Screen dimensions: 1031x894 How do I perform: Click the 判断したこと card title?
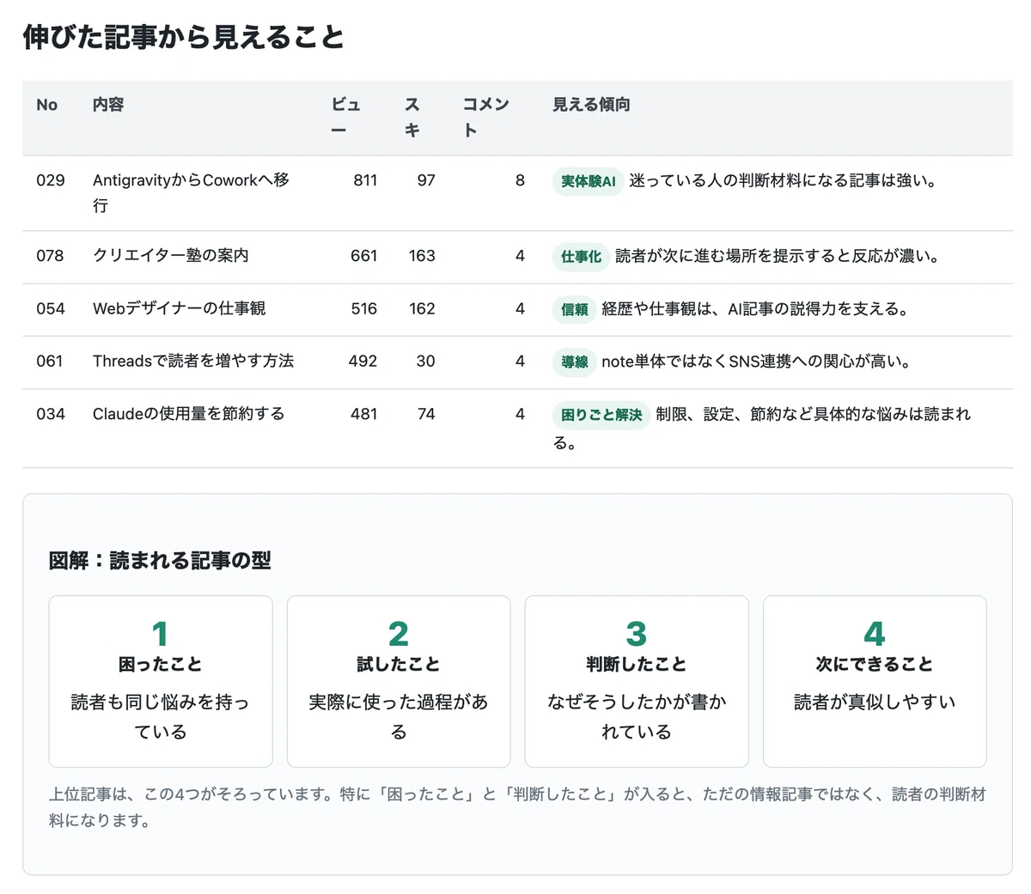[x=637, y=664]
